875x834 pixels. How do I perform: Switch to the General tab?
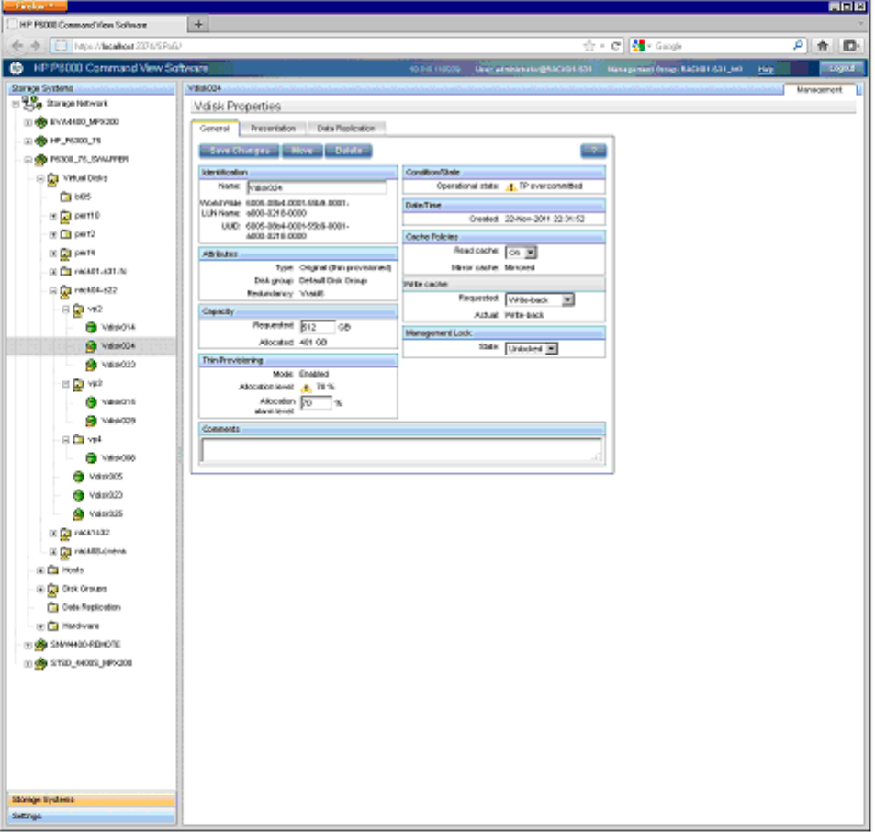tap(216, 129)
